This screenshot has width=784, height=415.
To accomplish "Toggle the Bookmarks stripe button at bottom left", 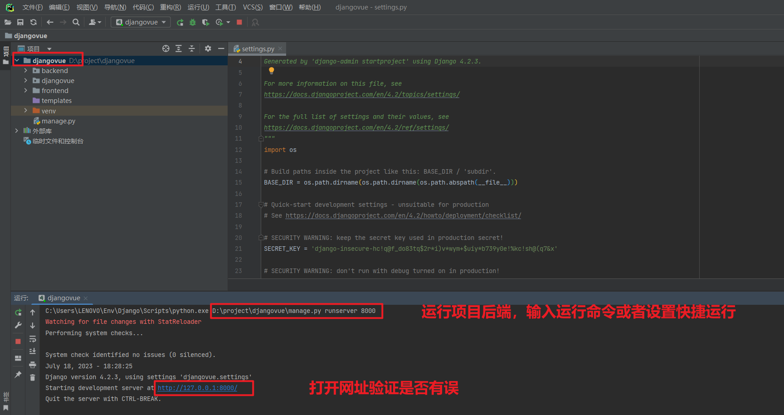I will pyautogui.click(x=5, y=402).
